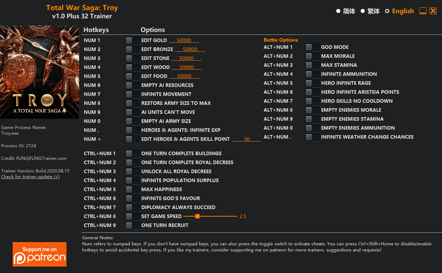Select 简体 language radio button
The width and height of the screenshot is (442, 273).
coord(338,11)
